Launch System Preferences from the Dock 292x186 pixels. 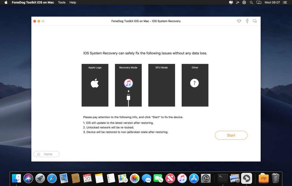(x=206, y=178)
